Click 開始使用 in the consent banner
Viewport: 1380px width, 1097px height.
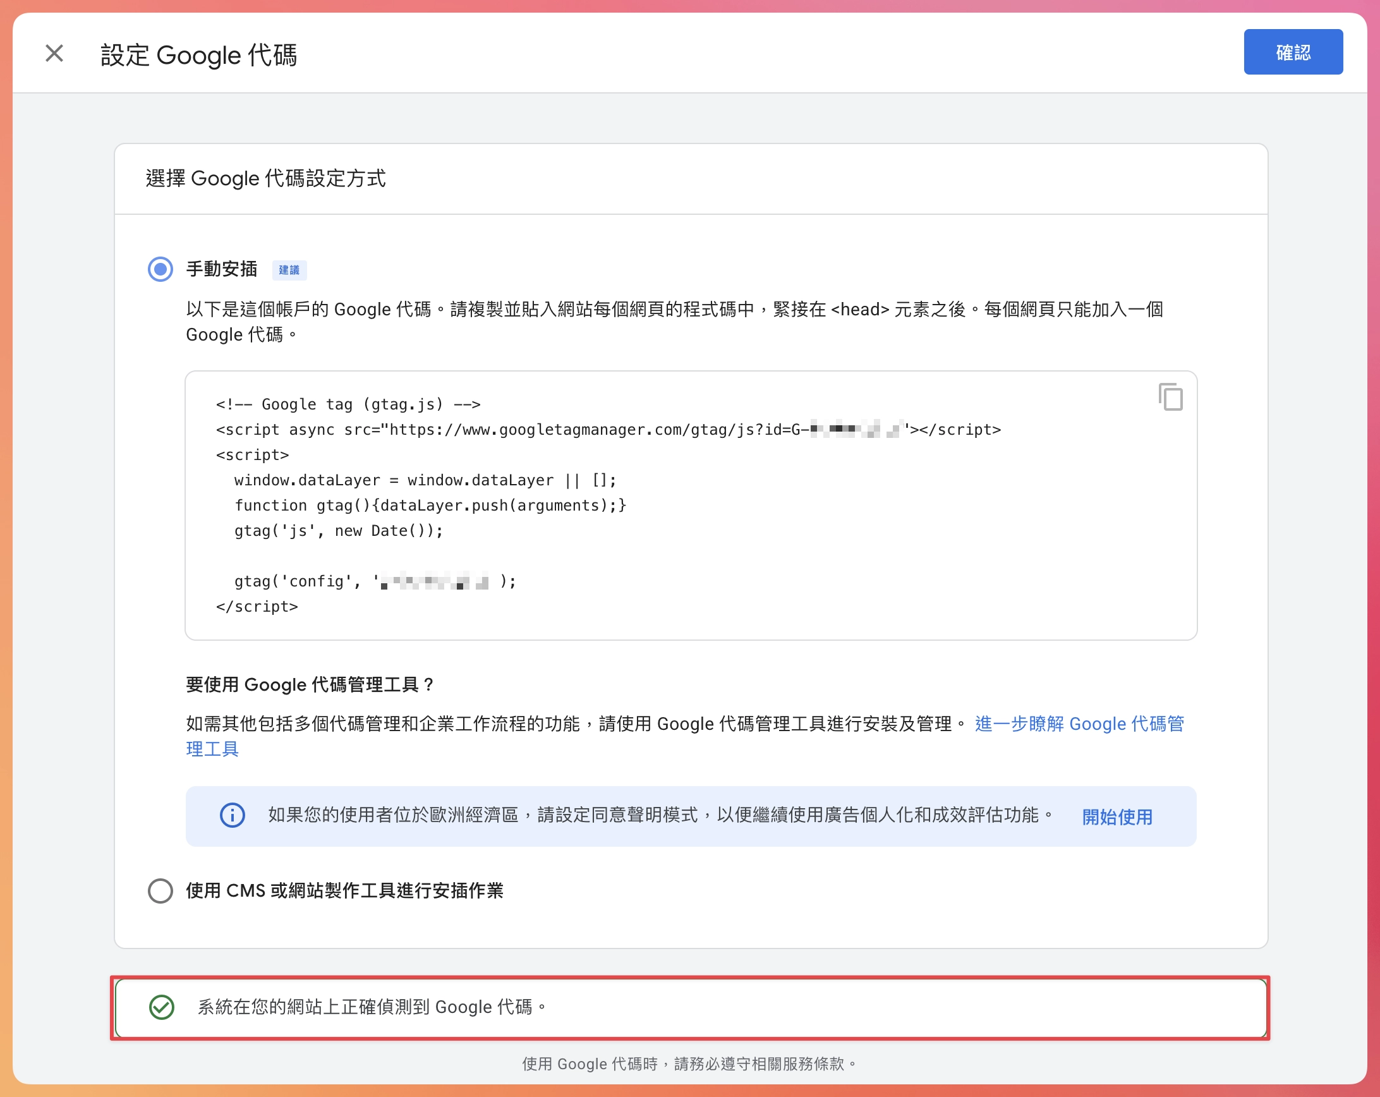point(1117,816)
